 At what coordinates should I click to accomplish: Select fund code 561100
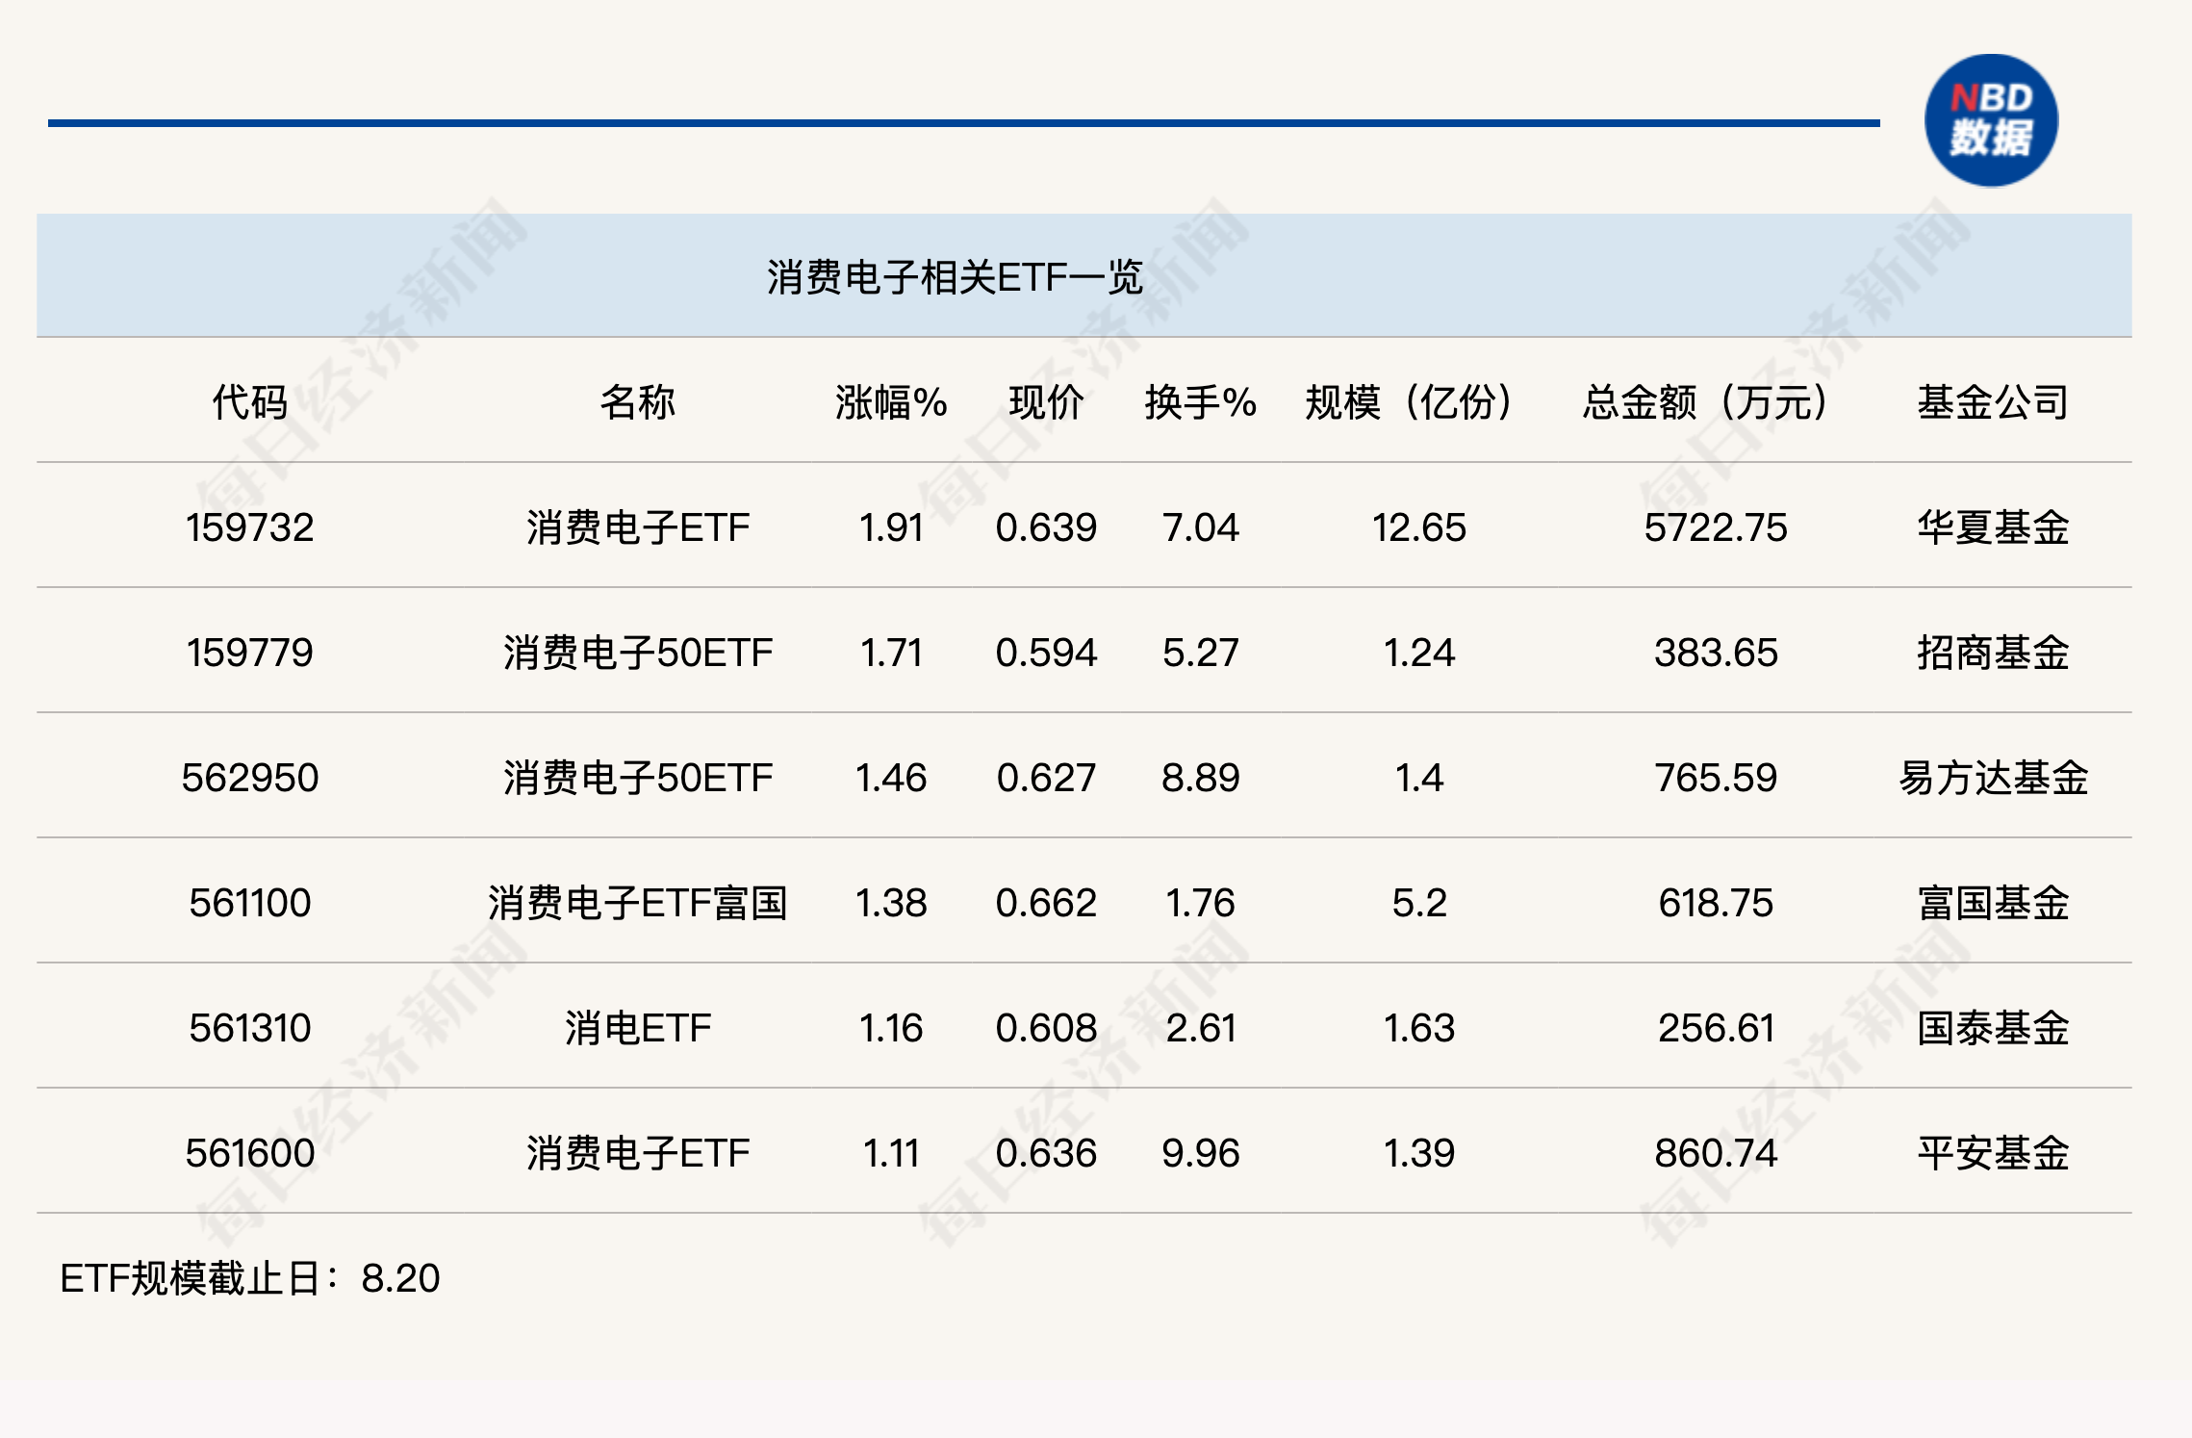[250, 903]
